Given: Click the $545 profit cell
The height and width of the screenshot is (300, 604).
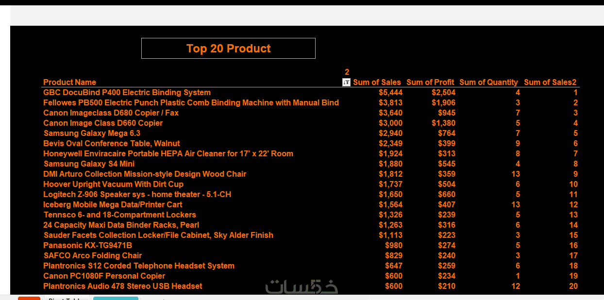Looking at the screenshot, I should (x=447, y=164).
